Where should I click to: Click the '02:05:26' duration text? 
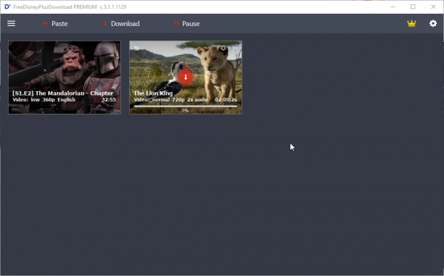click(x=226, y=100)
